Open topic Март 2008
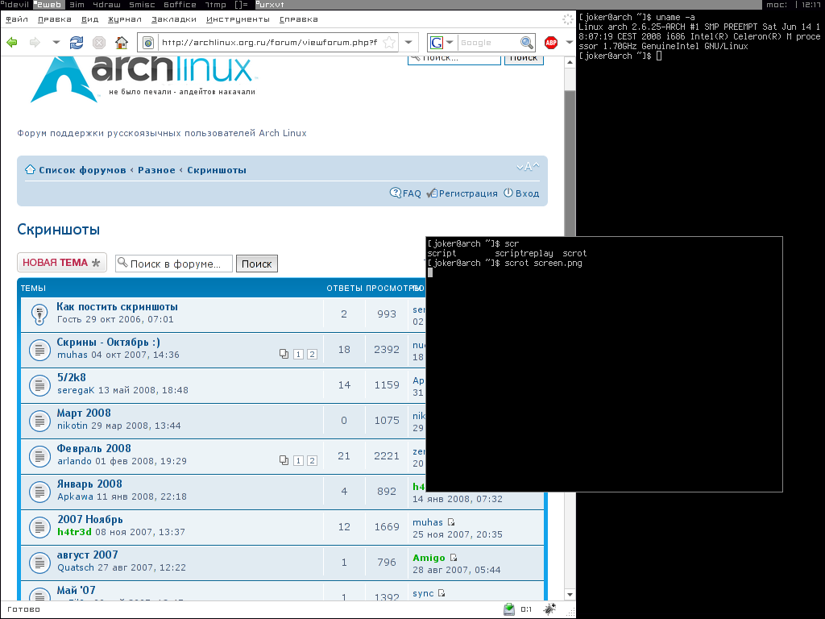Image resolution: width=825 pixels, height=619 pixels. click(x=84, y=413)
